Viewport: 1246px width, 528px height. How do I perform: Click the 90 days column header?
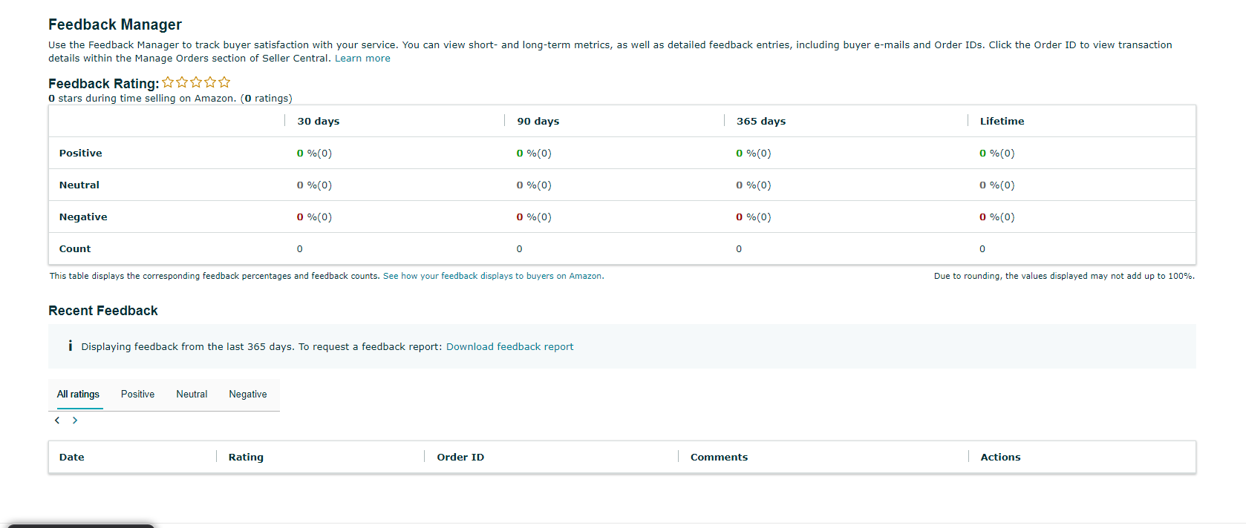click(538, 121)
